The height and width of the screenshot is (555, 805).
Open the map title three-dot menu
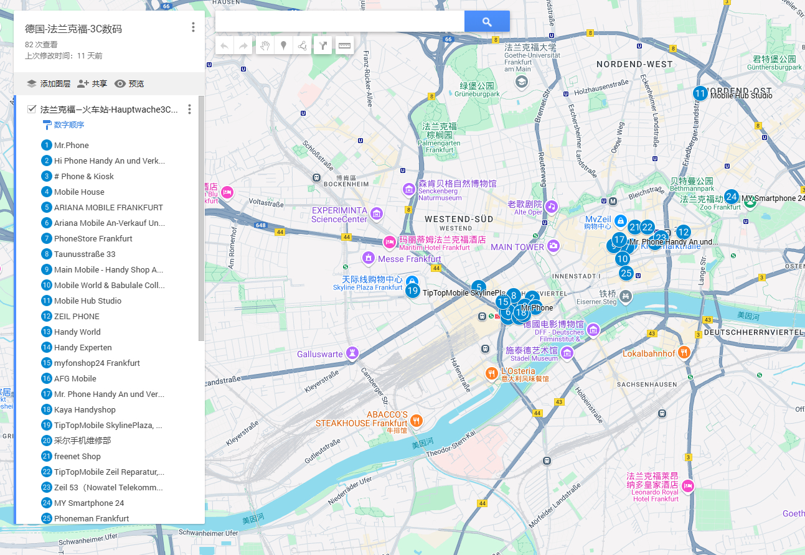pos(193,27)
